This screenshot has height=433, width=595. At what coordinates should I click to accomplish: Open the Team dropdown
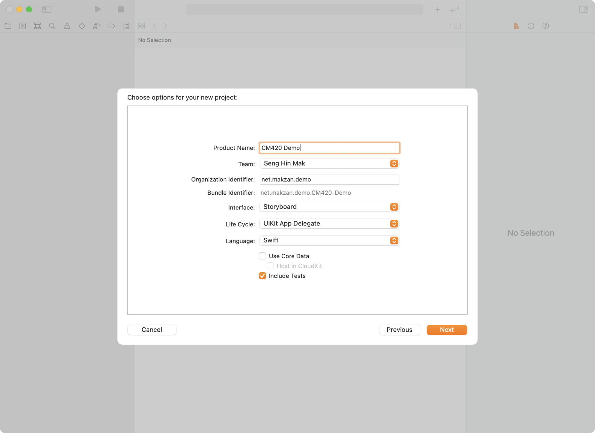(329, 164)
